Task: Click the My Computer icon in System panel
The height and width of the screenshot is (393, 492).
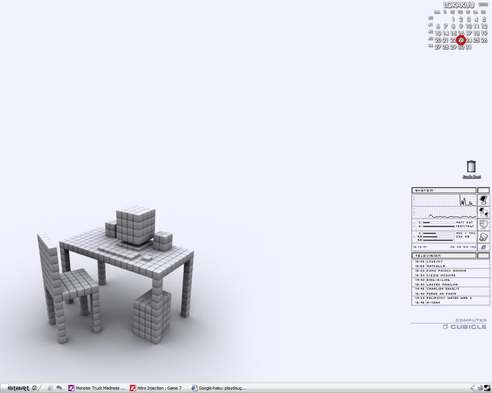Action: tap(483, 200)
